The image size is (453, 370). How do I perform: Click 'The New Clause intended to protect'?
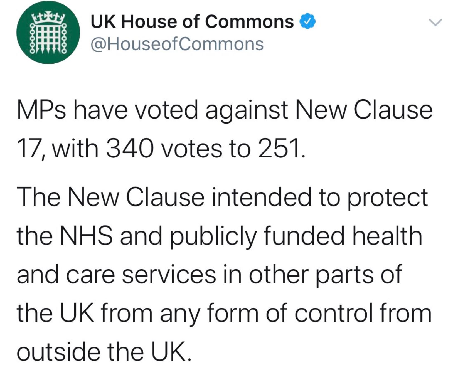[x=222, y=198]
